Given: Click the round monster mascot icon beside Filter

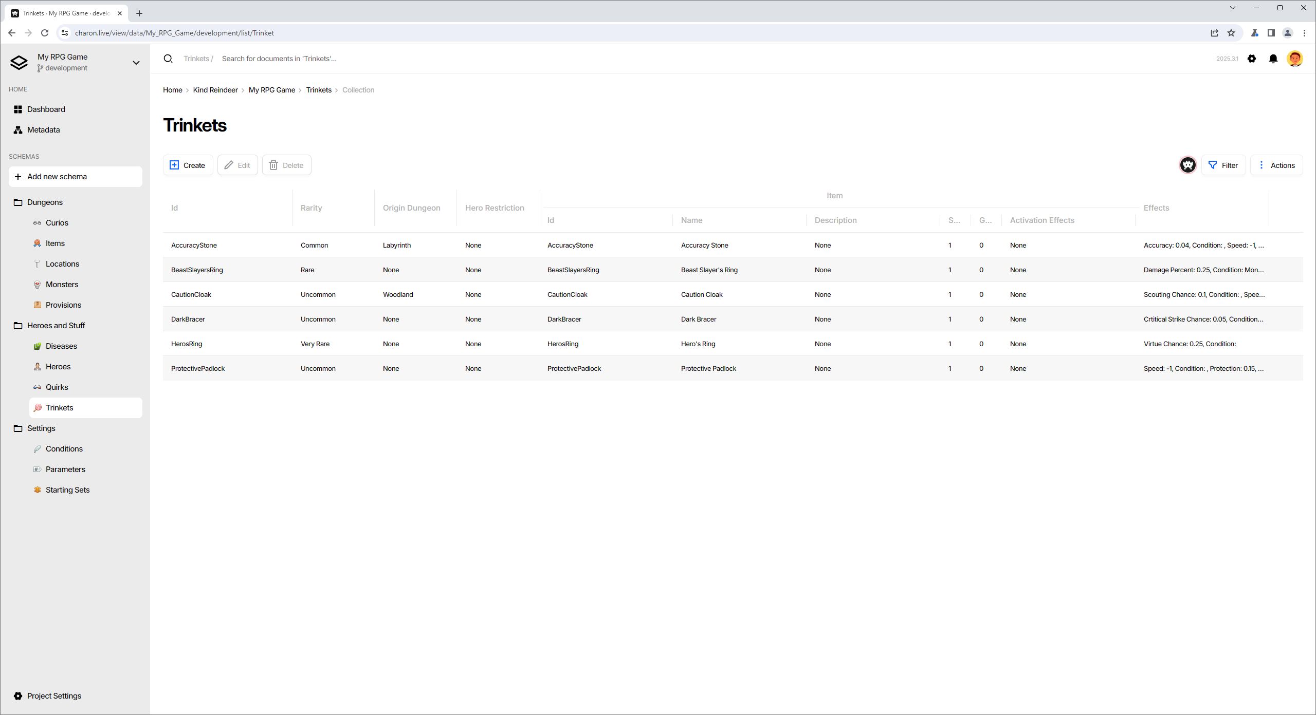Looking at the screenshot, I should (1187, 165).
